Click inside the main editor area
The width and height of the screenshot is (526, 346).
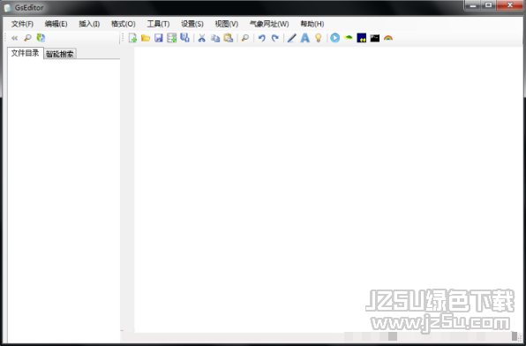pos(327,188)
